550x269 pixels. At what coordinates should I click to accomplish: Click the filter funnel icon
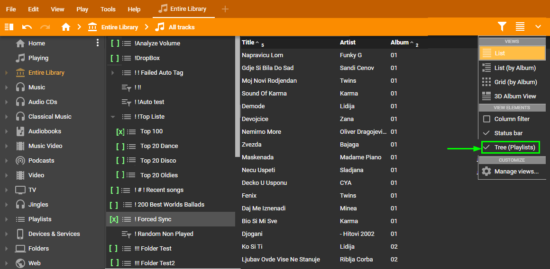point(502,27)
